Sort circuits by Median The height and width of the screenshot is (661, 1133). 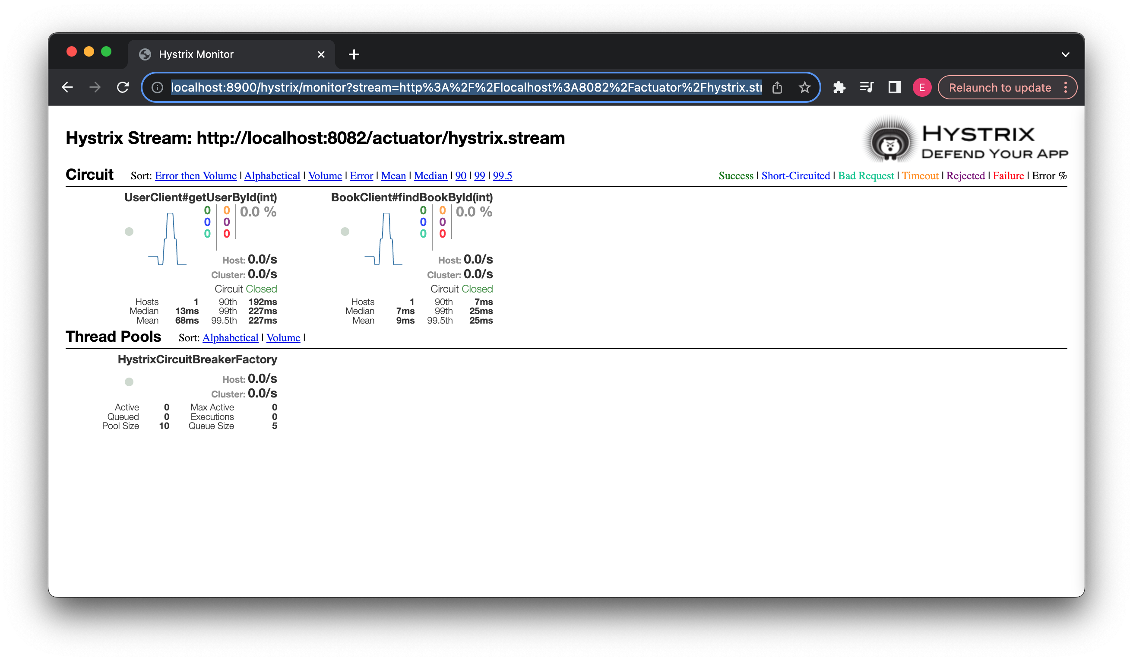[x=430, y=176]
